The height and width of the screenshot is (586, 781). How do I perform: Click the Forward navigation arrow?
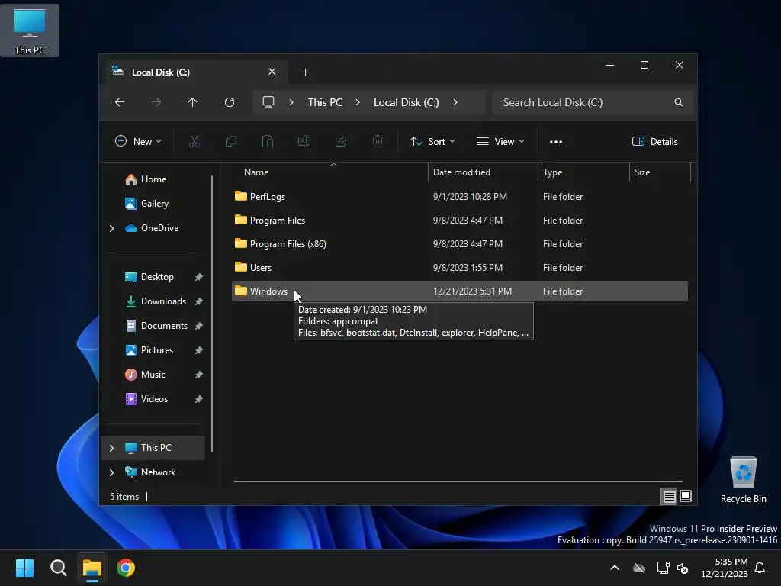[156, 102]
